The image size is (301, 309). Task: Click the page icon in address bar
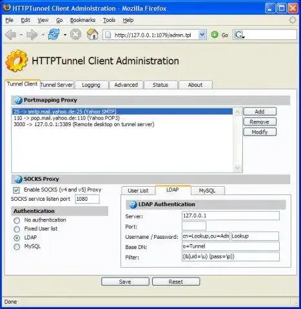point(108,35)
